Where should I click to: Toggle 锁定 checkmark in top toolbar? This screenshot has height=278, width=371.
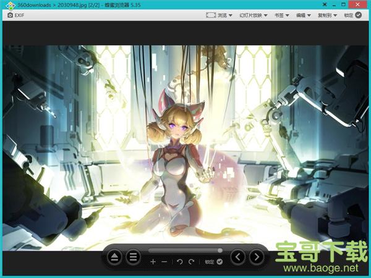358,15
